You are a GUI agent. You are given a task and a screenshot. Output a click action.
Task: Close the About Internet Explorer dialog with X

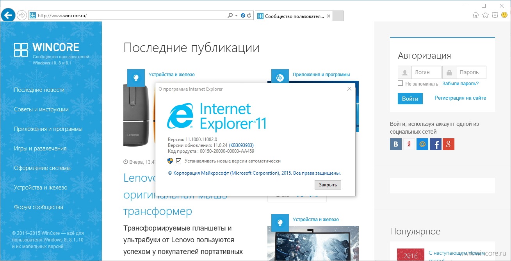pos(349,89)
